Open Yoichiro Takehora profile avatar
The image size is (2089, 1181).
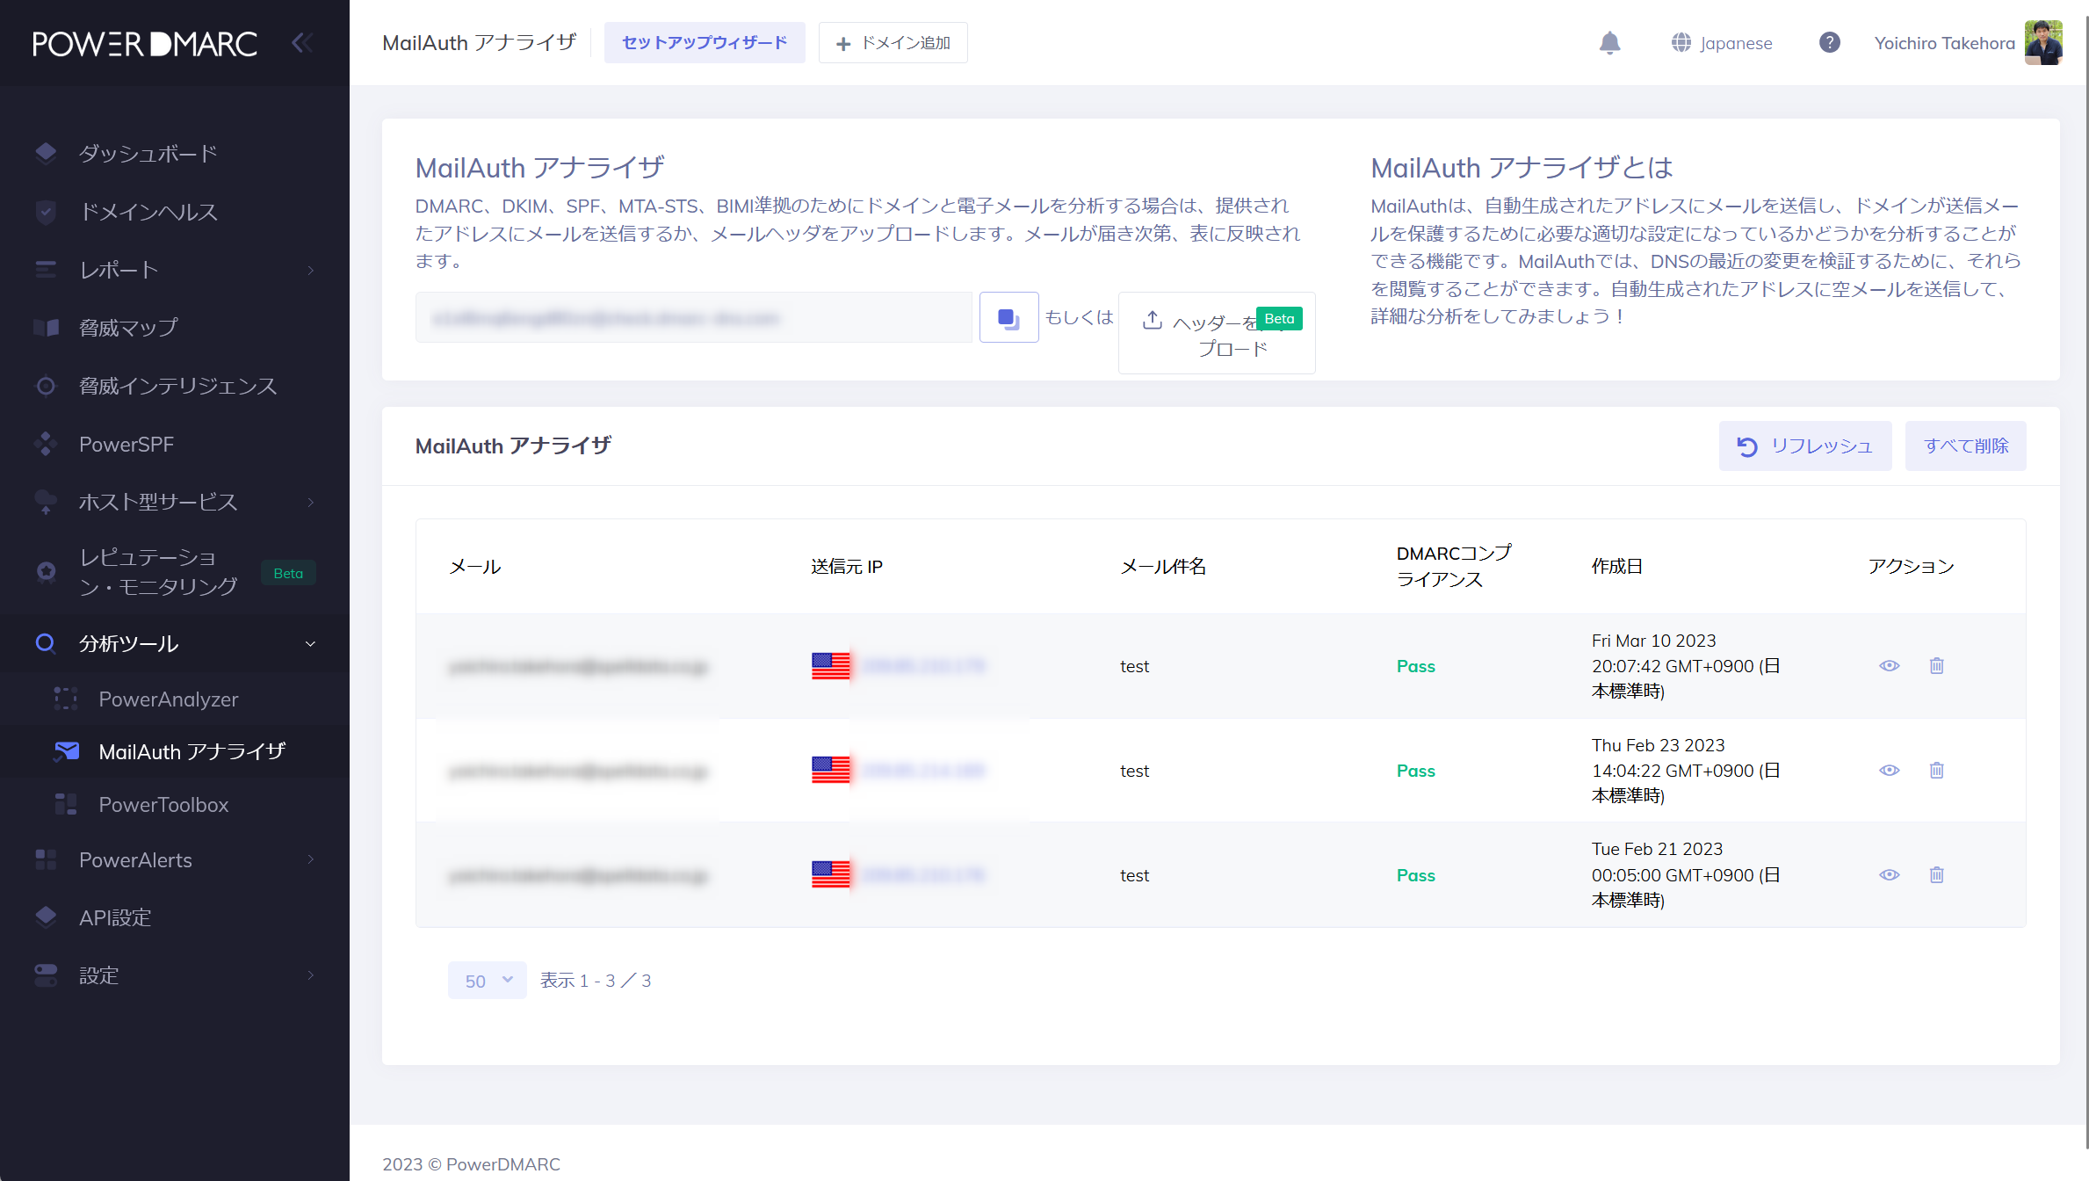(2043, 43)
